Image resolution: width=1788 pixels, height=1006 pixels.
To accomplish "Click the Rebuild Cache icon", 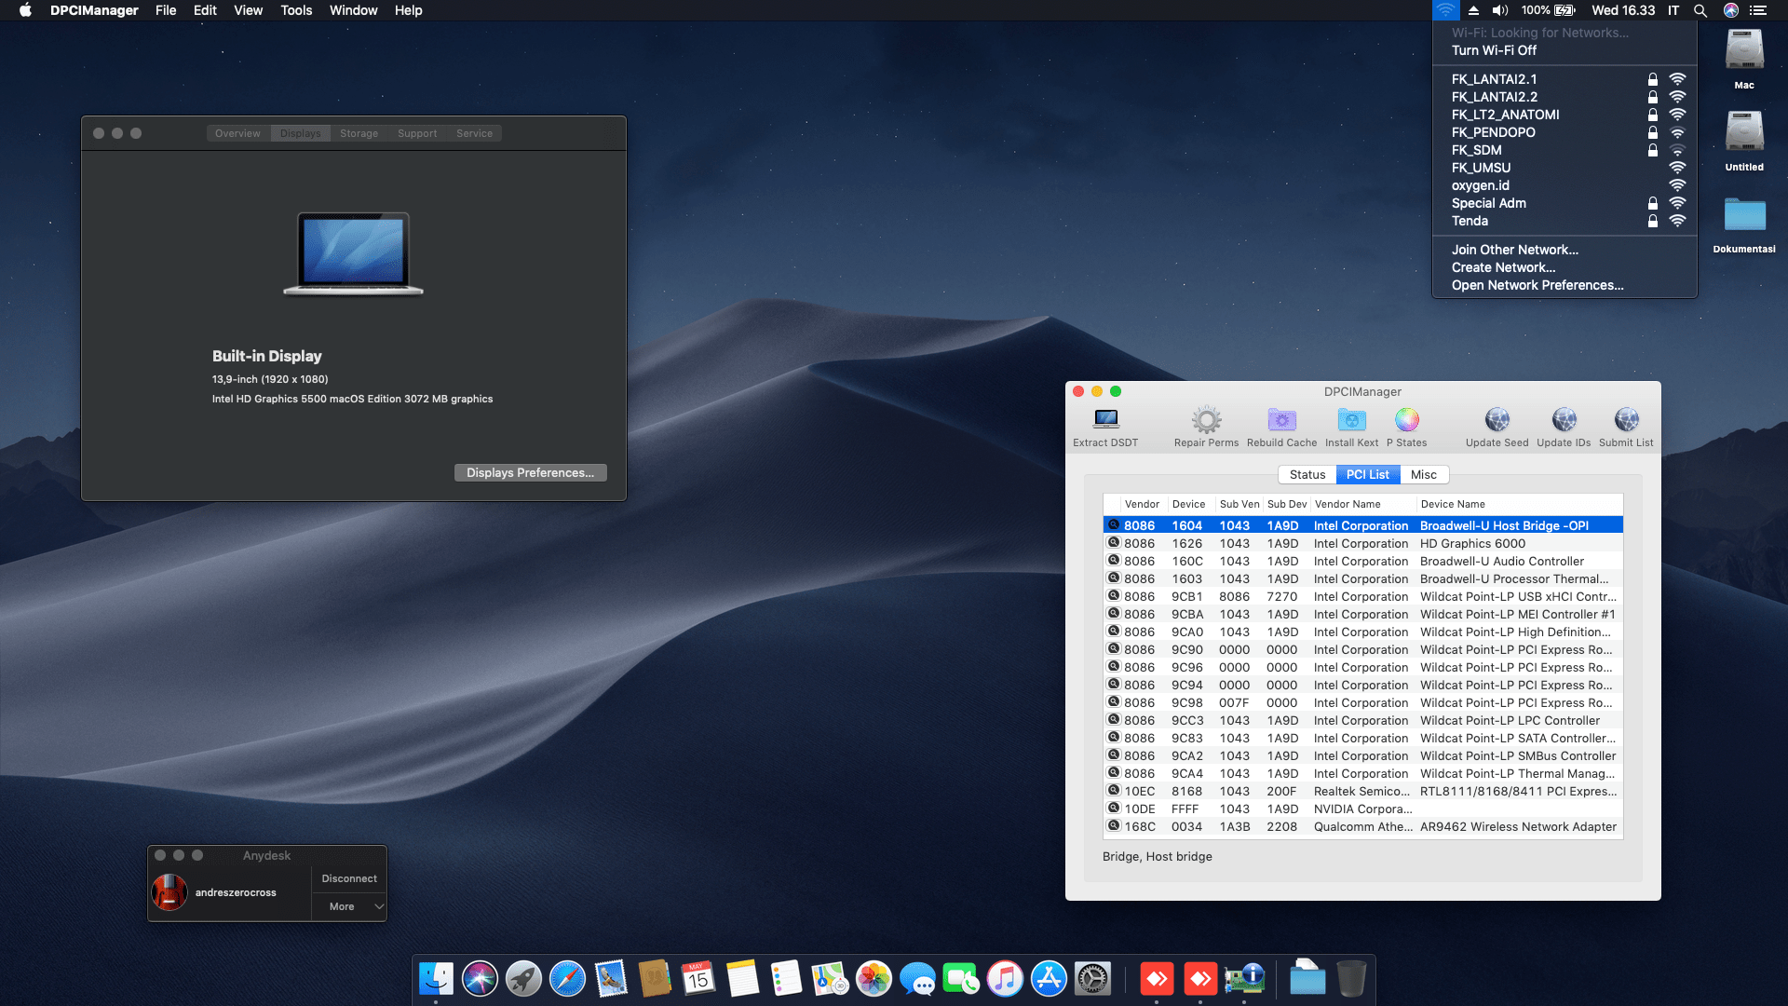I will point(1281,421).
